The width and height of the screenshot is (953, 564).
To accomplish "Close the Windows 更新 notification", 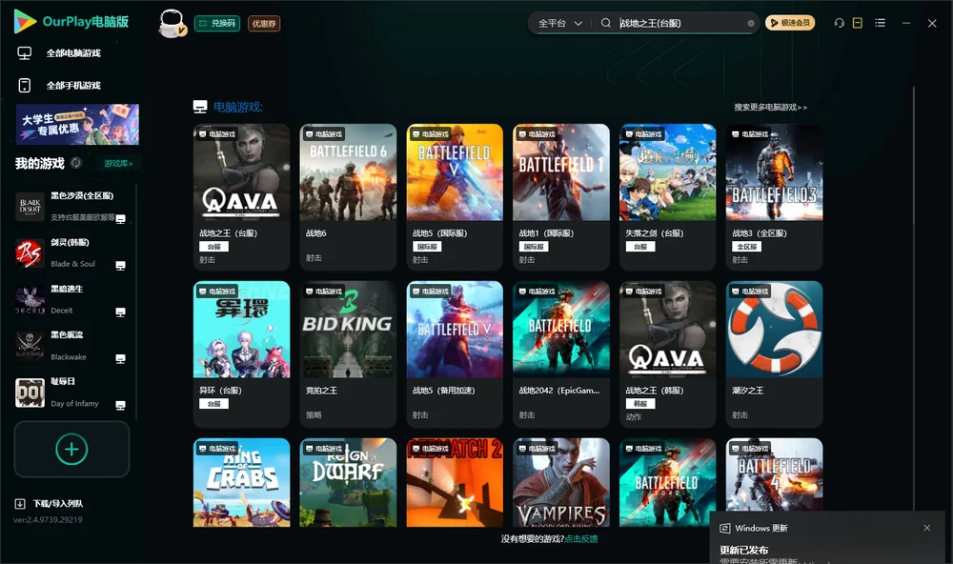I will point(927,528).
